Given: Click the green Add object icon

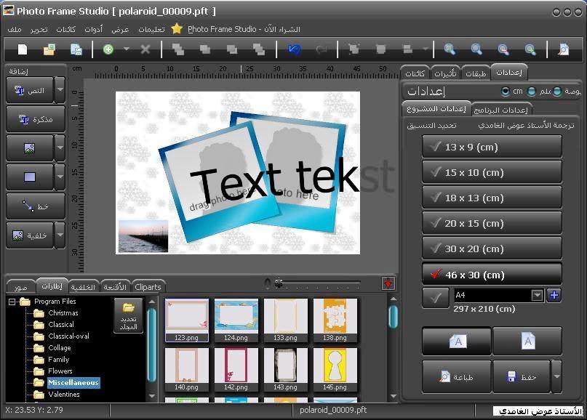Looking at the screenshot, I should (x=108, y=49).
